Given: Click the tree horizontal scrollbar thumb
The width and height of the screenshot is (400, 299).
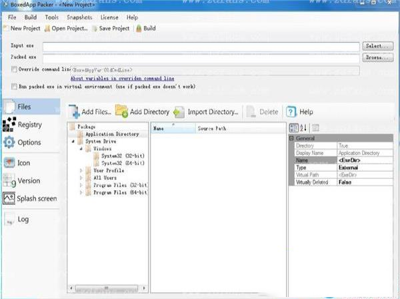Looking at the screenshot, I should point(107,288).
